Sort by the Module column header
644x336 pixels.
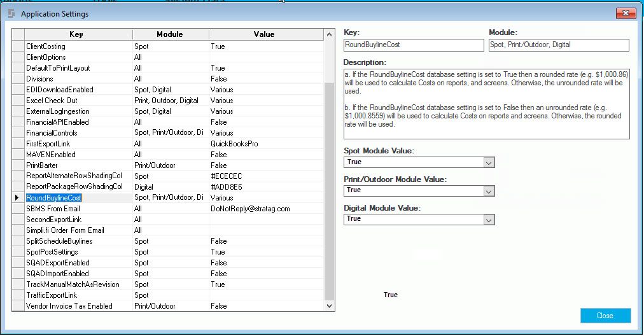(x=171, y=34)
